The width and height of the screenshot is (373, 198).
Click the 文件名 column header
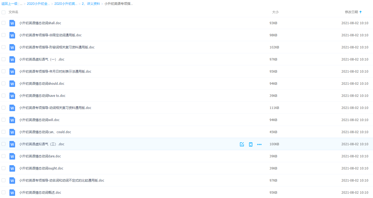coord(13,12)
